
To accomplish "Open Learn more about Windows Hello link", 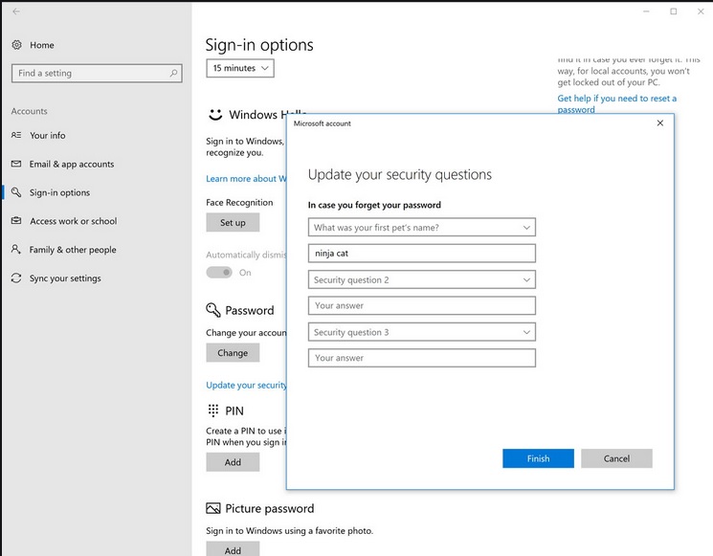I will click(x=246, y=179).
